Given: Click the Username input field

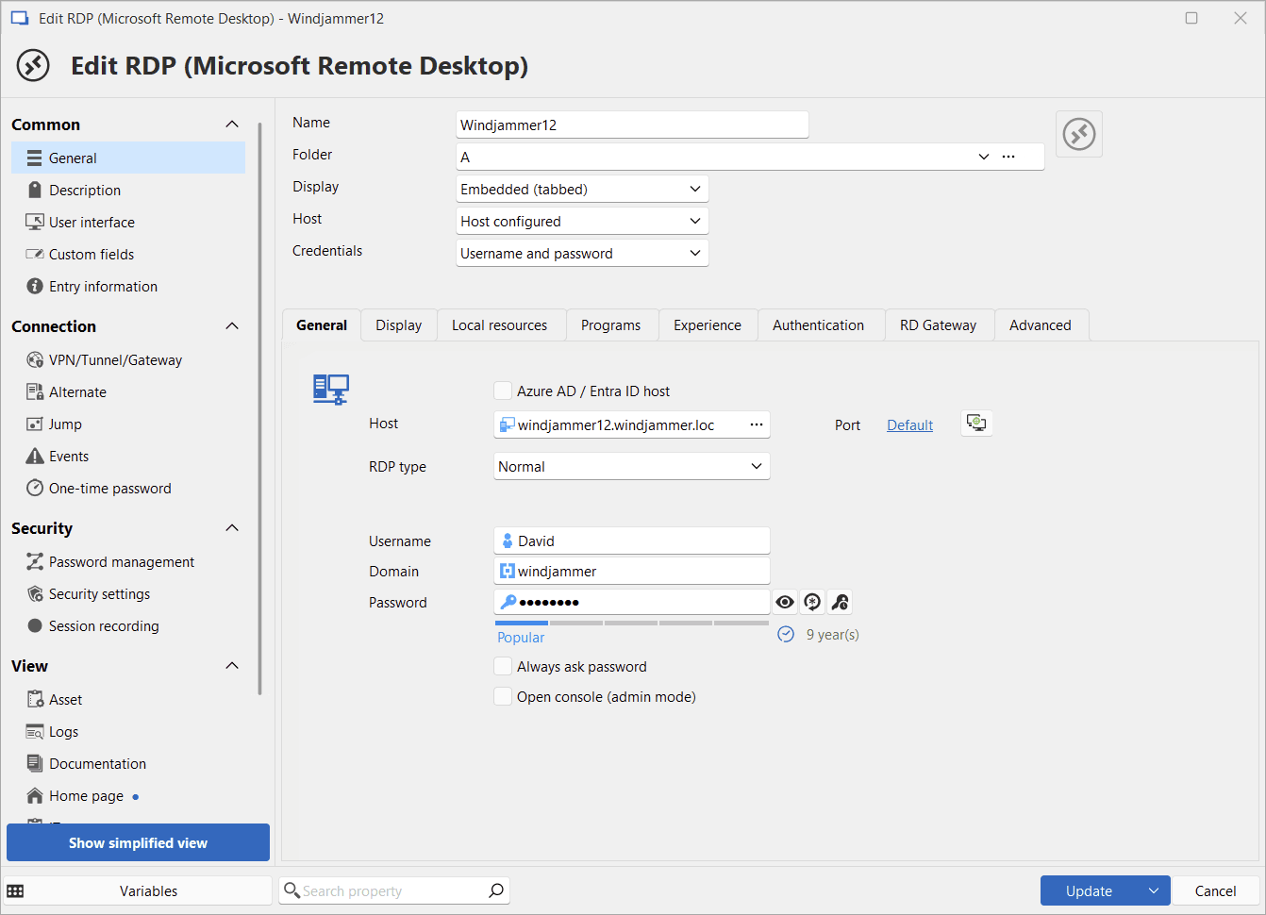Looking at the screenshot, I should click(x=641, y=541).
